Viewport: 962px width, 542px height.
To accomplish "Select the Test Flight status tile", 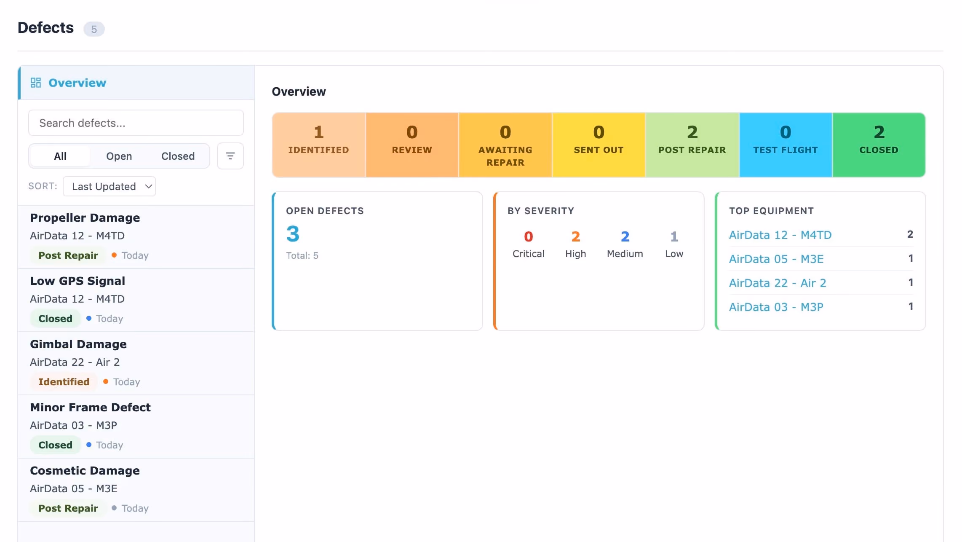I will coord(786,145).
